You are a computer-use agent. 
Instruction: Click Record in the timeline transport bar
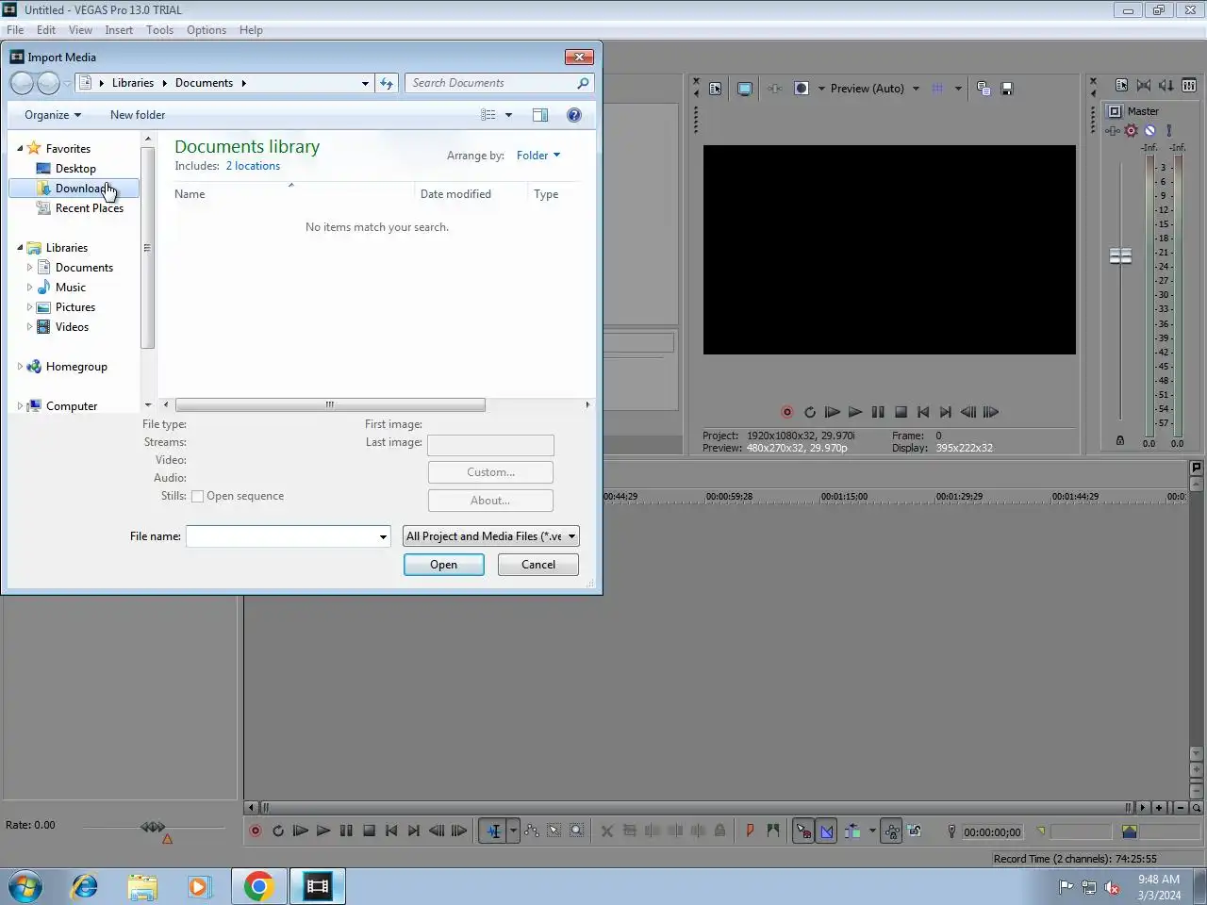coord(256,831)
